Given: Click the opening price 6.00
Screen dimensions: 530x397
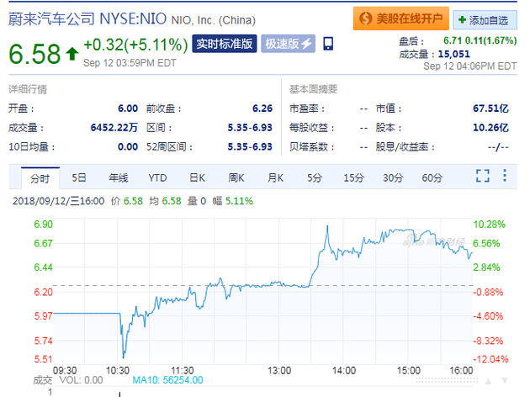Looking at the screenshot, I should click(x=128, y=109).
